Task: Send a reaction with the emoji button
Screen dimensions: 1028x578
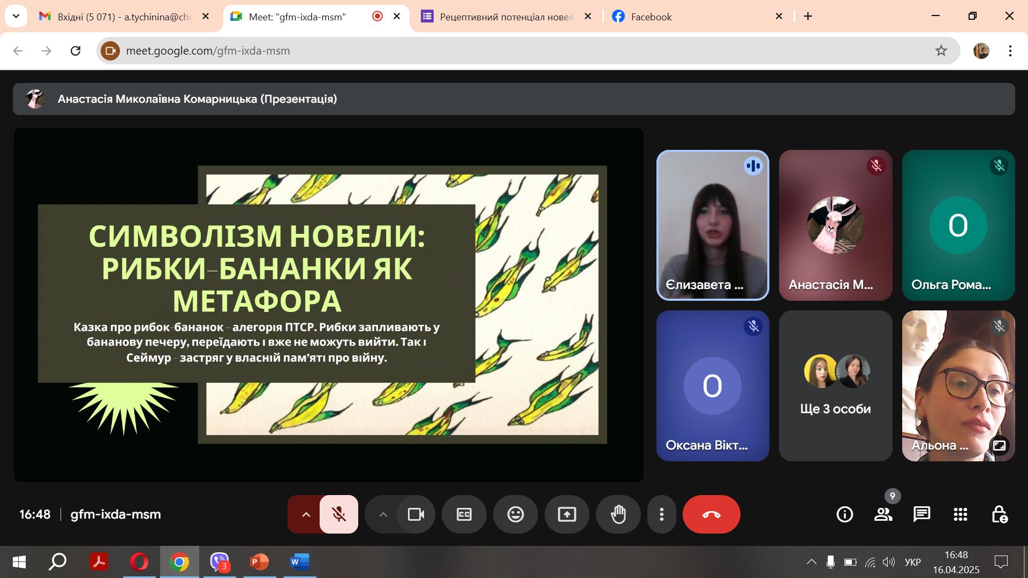Action: point(516,514)
